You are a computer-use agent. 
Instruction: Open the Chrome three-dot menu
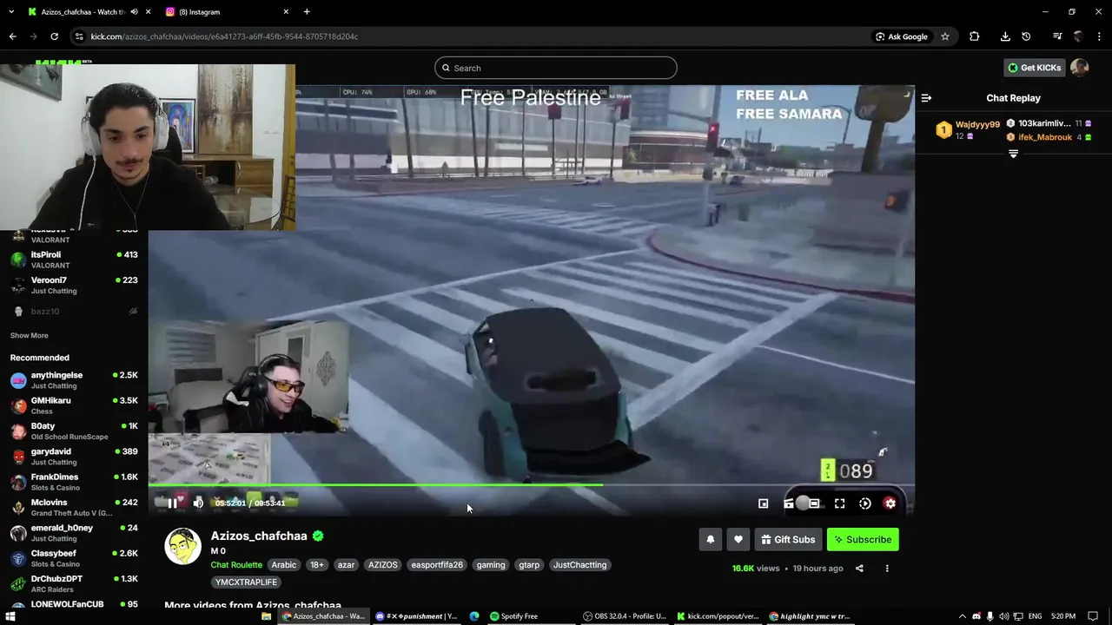[x=1099, y=36]
